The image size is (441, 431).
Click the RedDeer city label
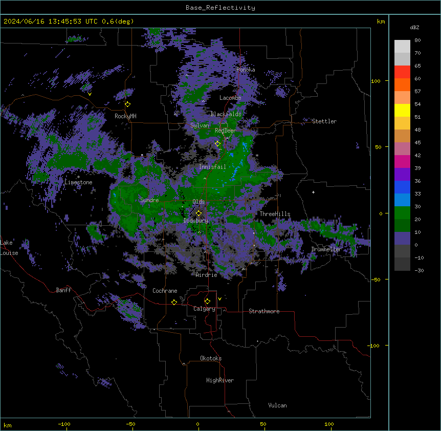pyautogui.click(x=226, y=131)
